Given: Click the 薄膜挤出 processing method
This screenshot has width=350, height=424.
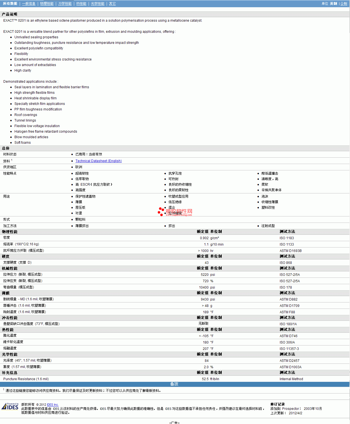Looking at the screenshot, I should (x=82, y=226).
